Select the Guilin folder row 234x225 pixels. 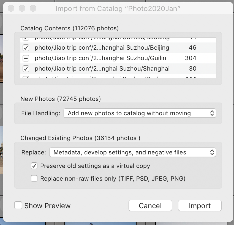click(x=100, y=58)
